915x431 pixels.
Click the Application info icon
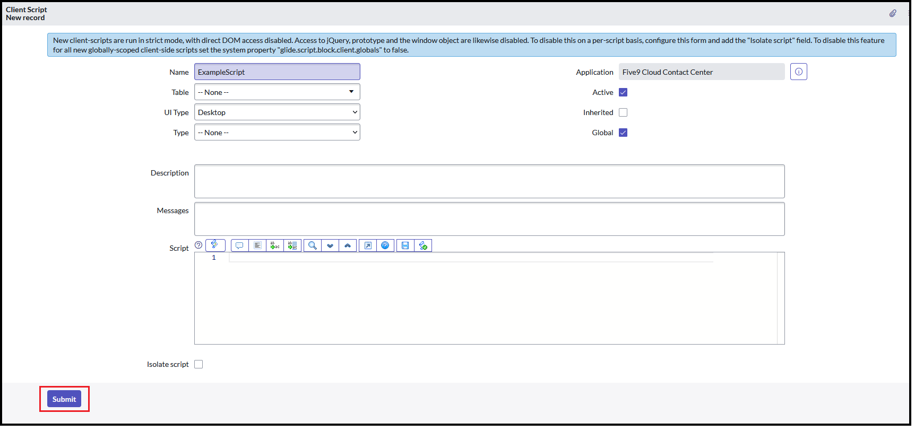799,72
